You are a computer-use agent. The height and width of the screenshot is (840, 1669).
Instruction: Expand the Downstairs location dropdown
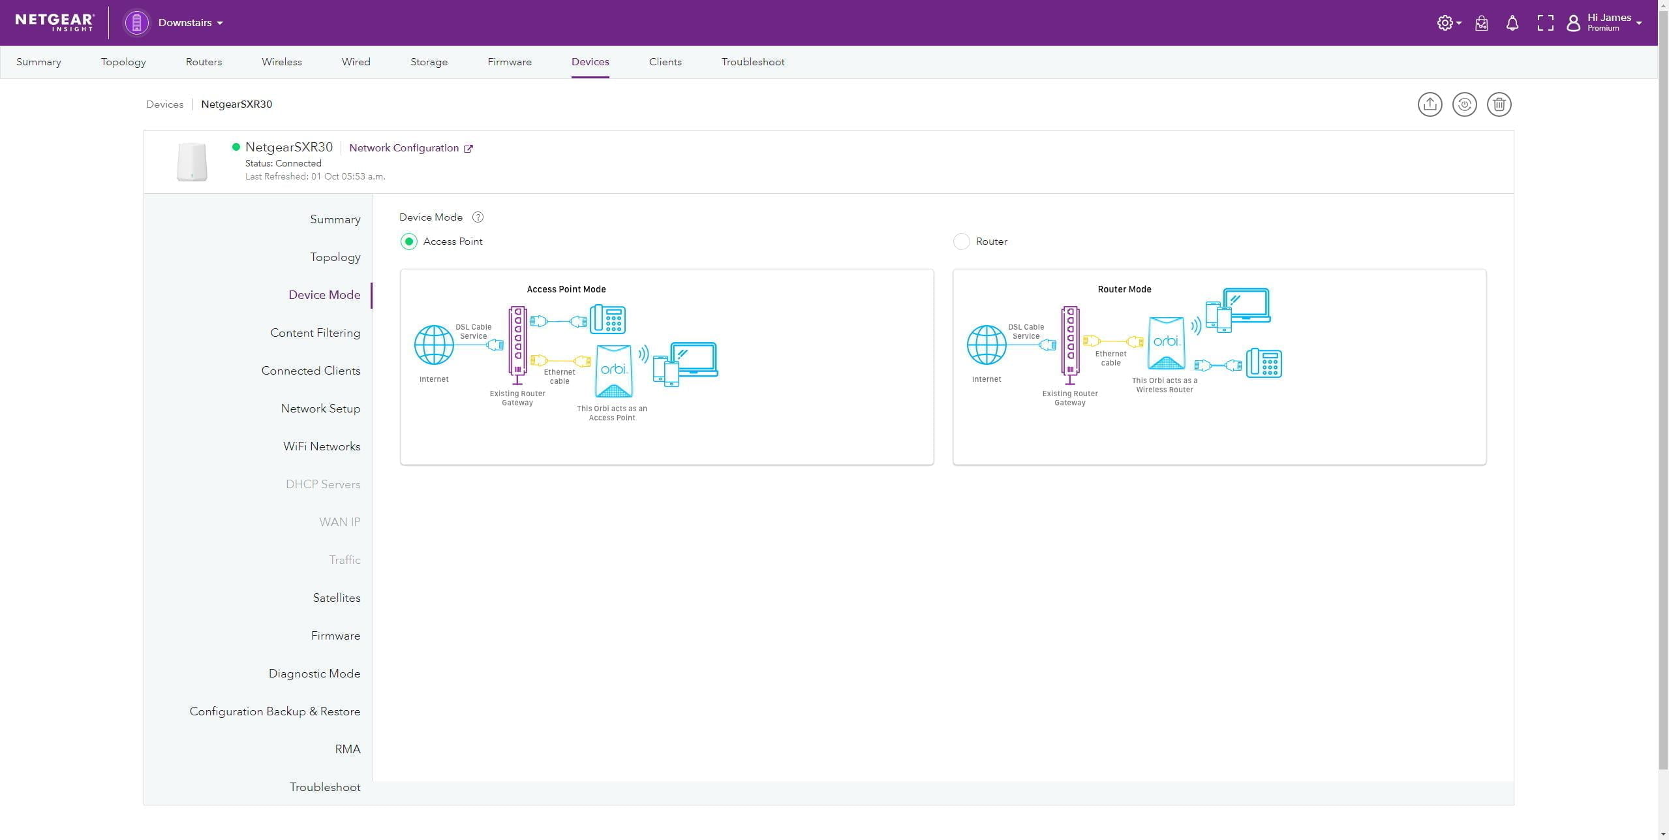point(191,23)
